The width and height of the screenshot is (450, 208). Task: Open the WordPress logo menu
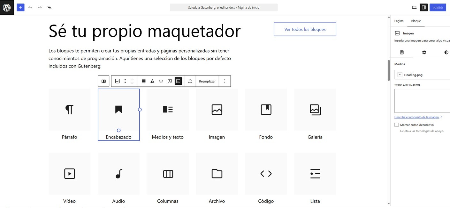(7, 7)
